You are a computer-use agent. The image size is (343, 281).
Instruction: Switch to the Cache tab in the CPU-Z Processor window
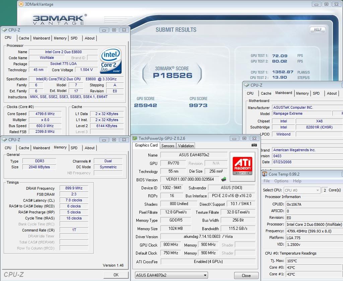(24, 38)
